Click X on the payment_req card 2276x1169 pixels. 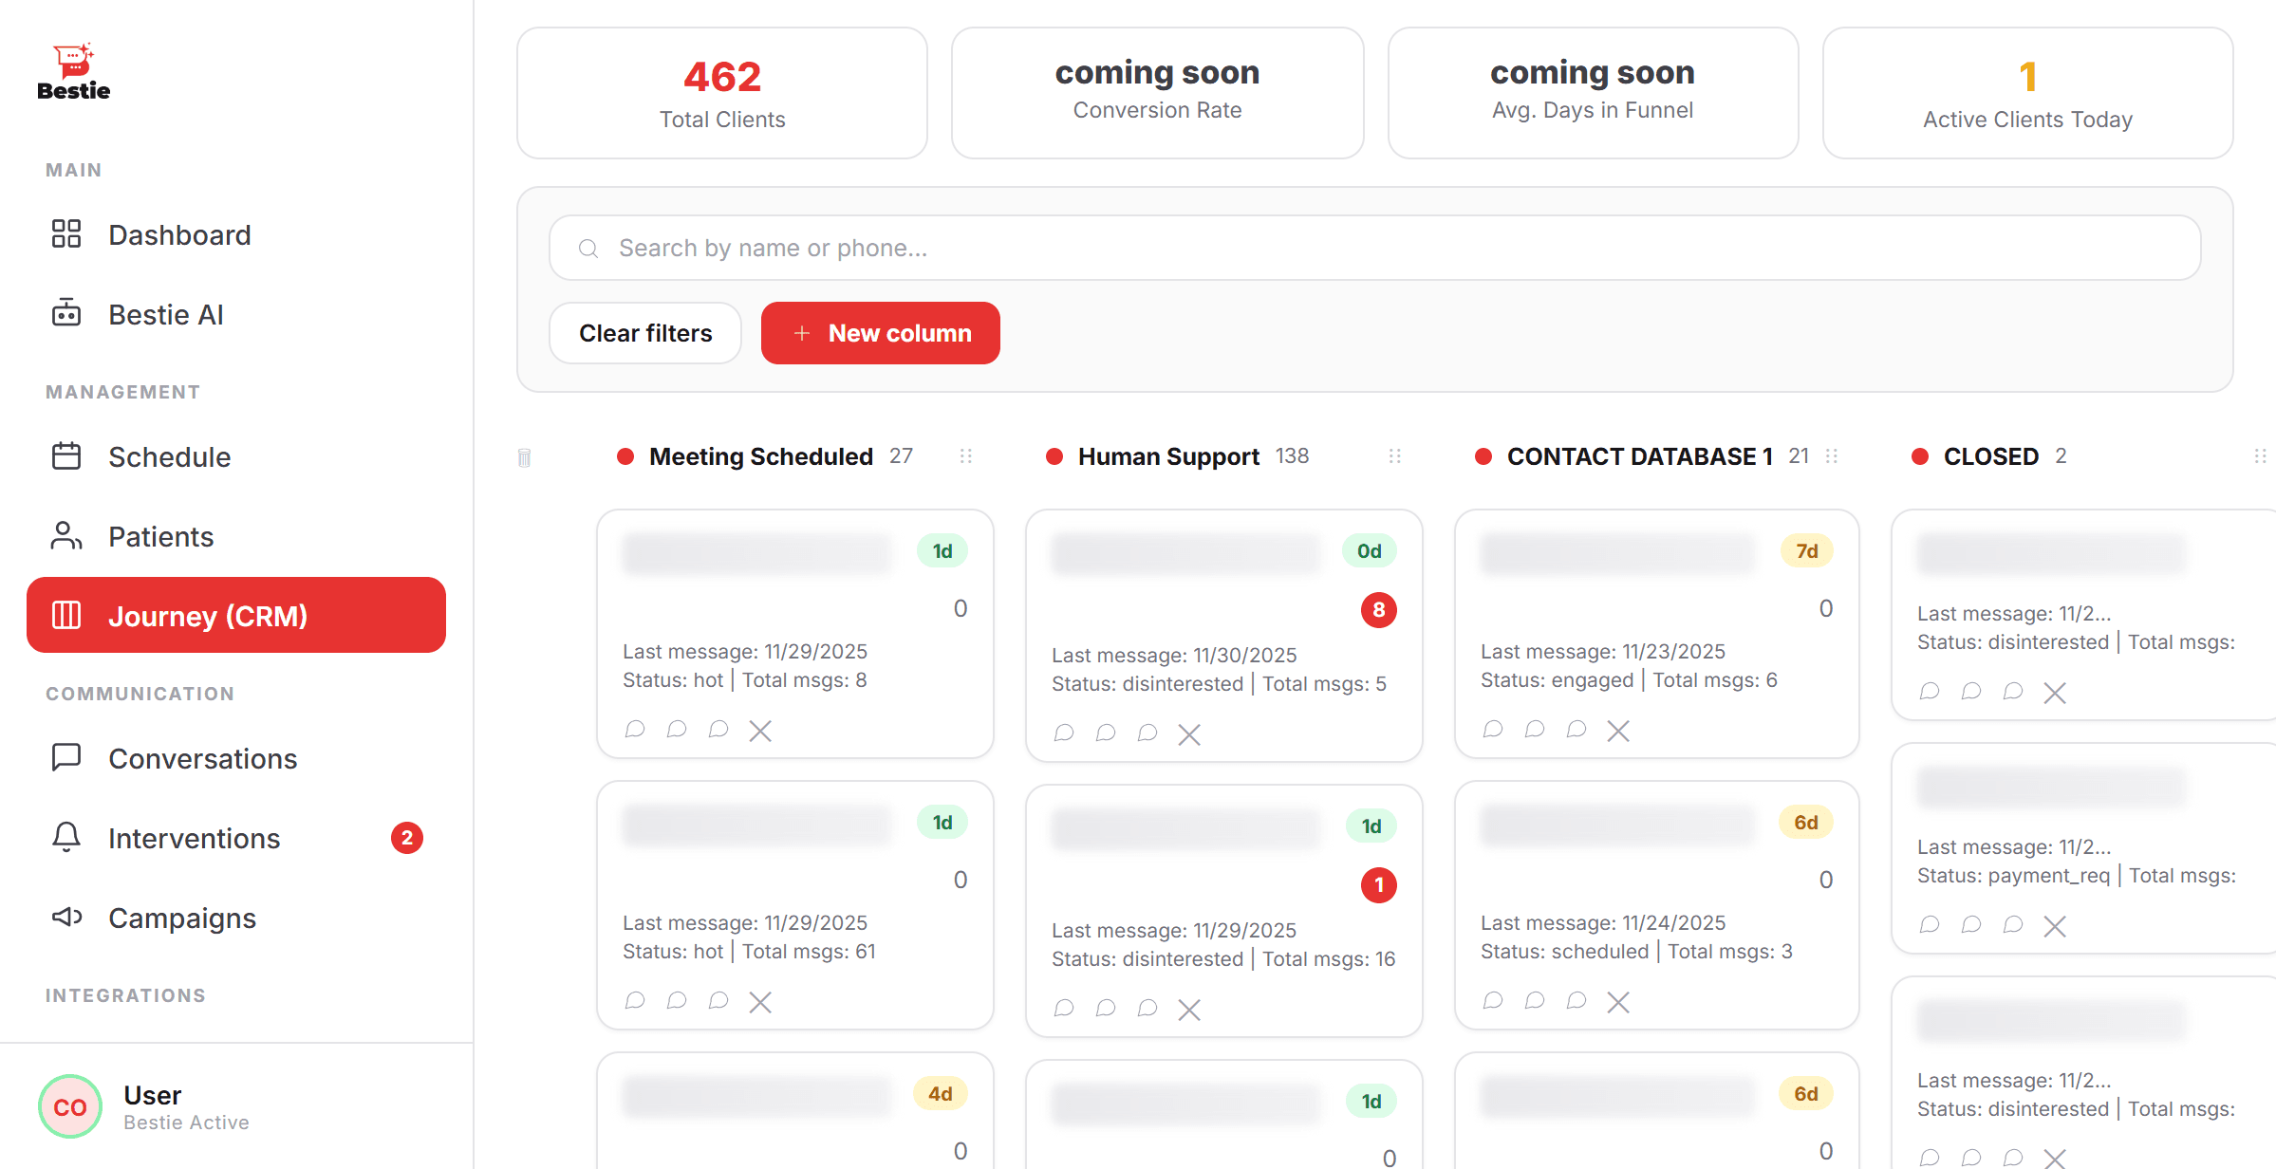[x=2055, y=926]
